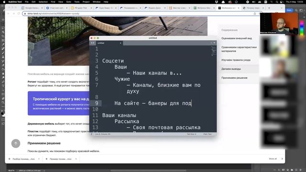Open 'Изучаем правила ухода' contents link
The height and width of the screenshot is (172, 306).
click(x=236, y=60)
